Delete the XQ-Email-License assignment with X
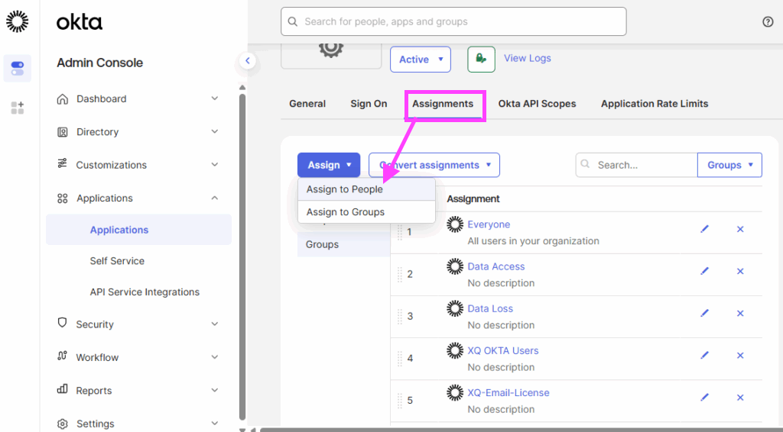Image resolution: width=783 pixels, height=432 pixels. pyautogui.click(x=739, y=397)
